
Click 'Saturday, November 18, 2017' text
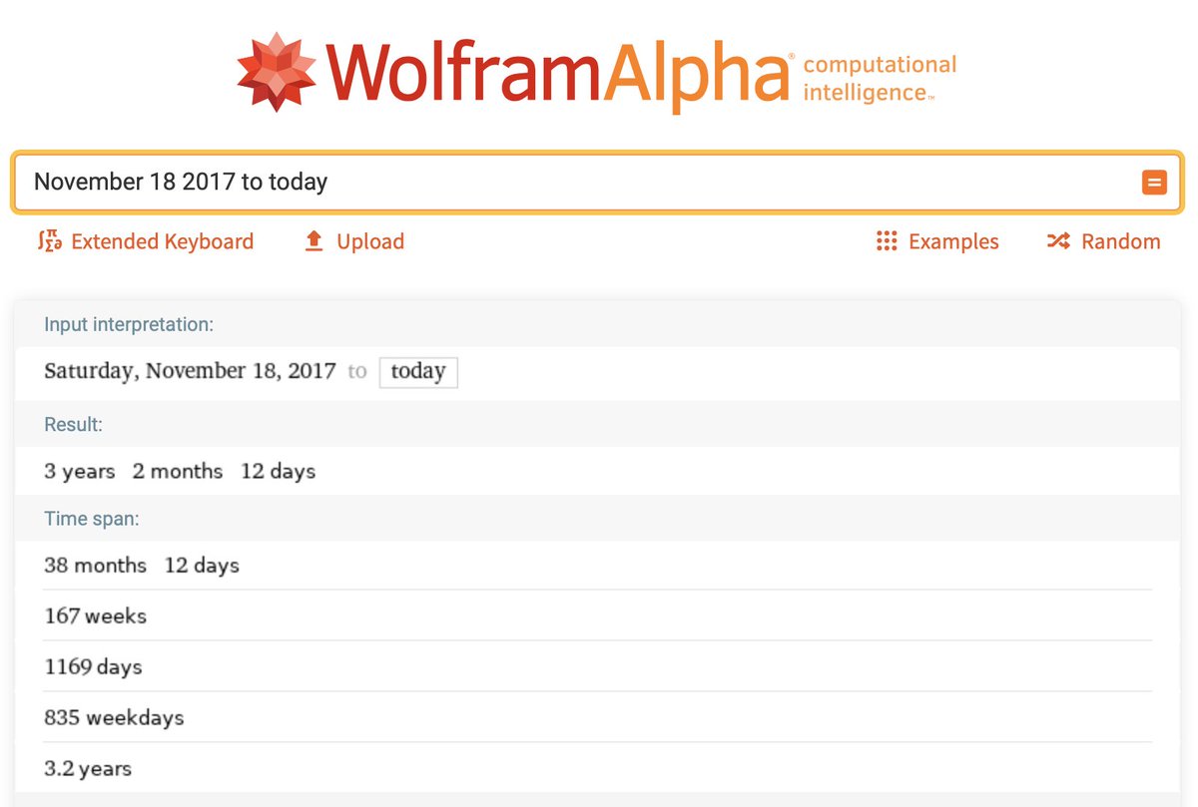190,371
